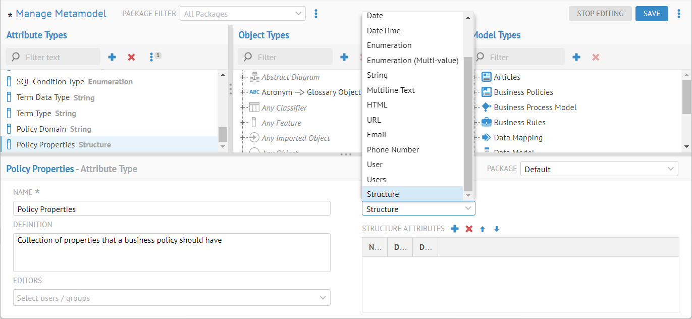Move structure attribute up
The width and height of the screenshot is (692, 319).
[483, 229]
